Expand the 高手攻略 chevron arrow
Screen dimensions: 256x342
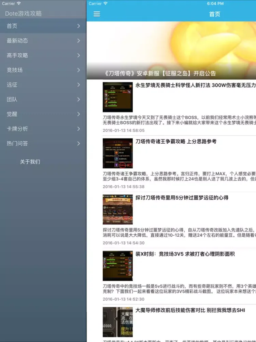pyautogui.click(x=79, y=55)
